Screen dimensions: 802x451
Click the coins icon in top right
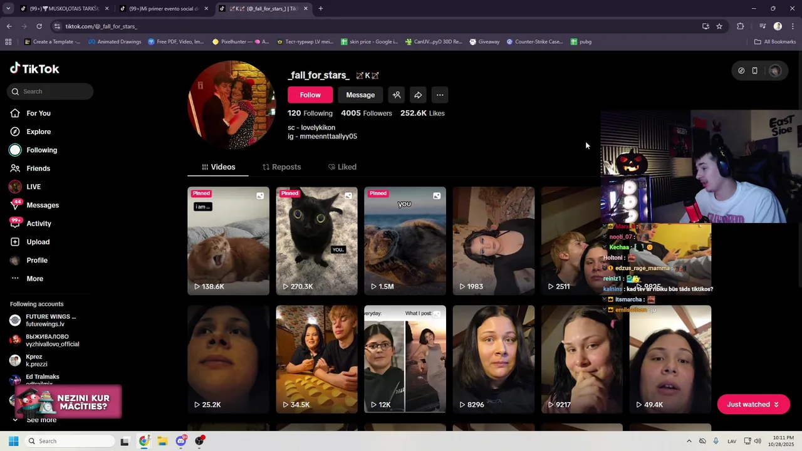741,71
